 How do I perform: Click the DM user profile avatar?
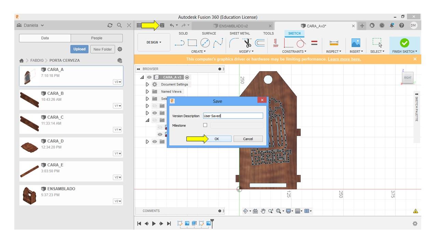[413, 25]
